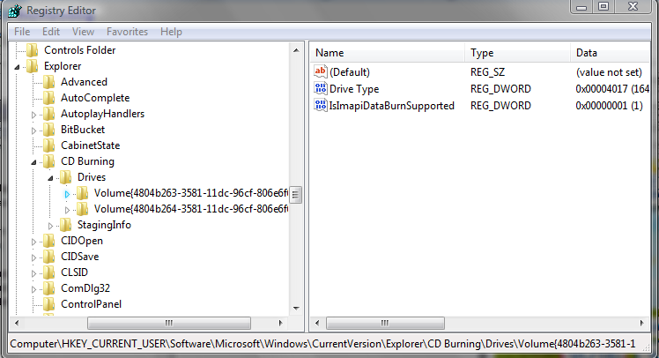Click the Controls Folder folder icon
Screen dimensions: 659x358
[32, 50]
